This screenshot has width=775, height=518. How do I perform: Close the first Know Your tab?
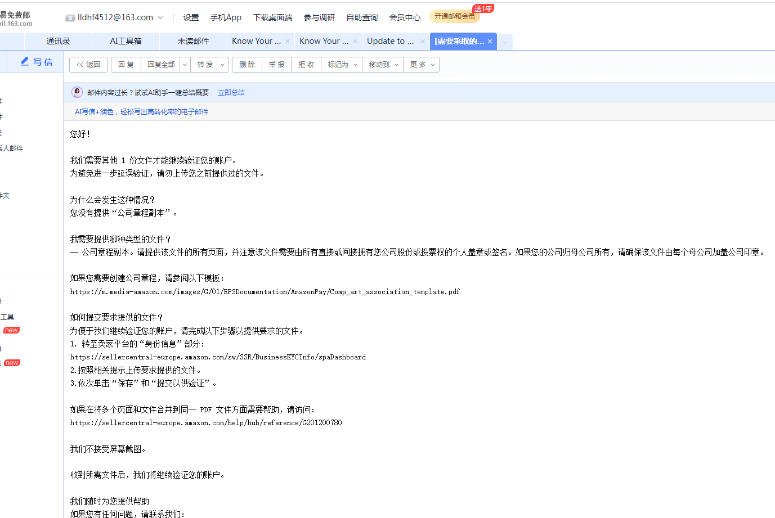[288, 41]
